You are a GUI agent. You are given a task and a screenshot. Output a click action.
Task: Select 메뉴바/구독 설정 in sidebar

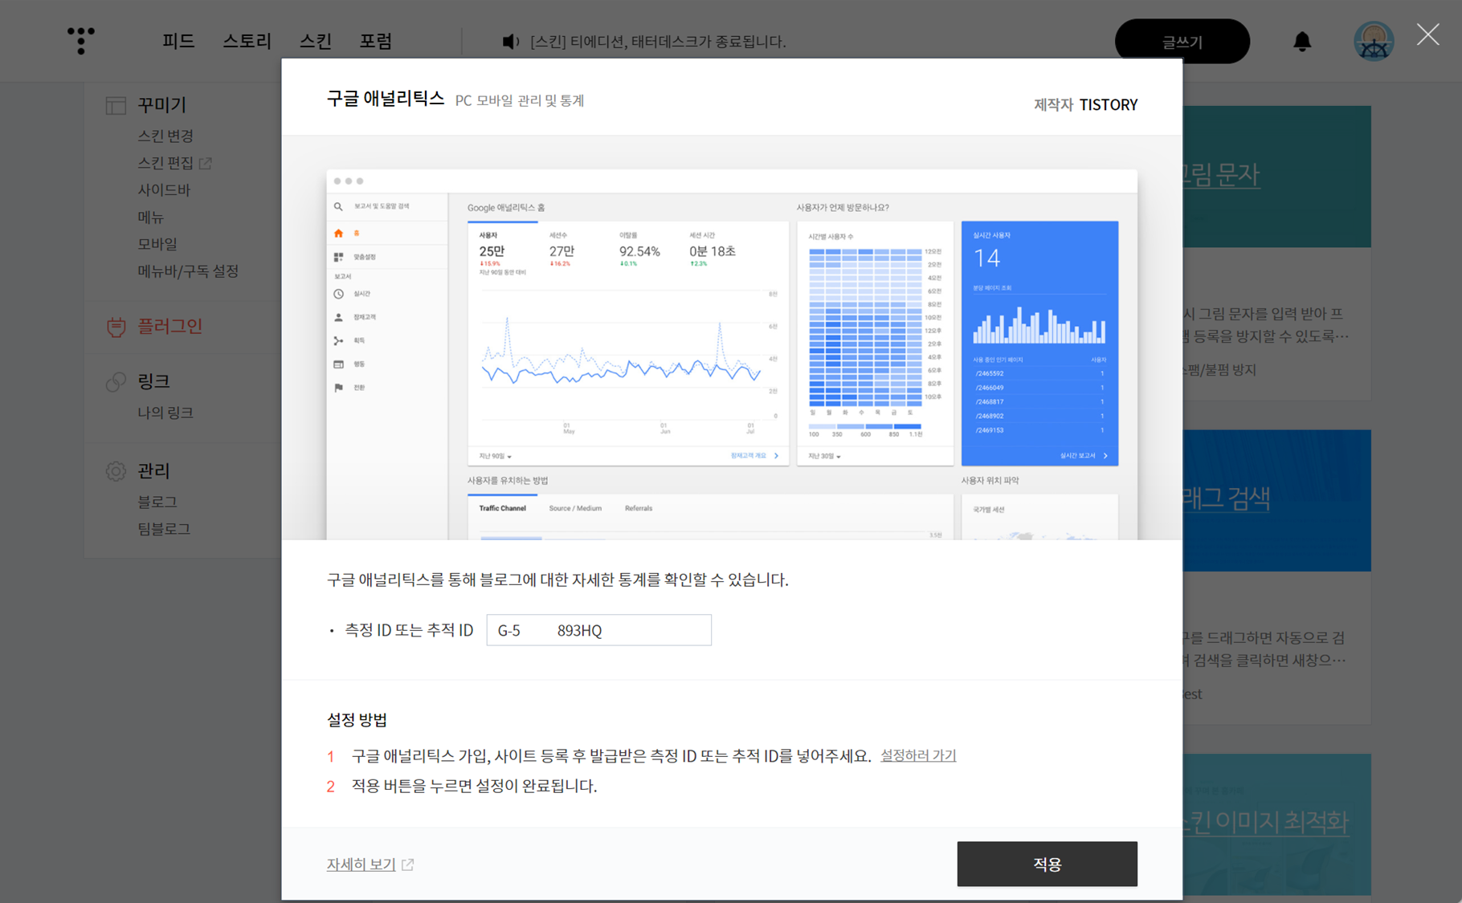click(188, 270)
